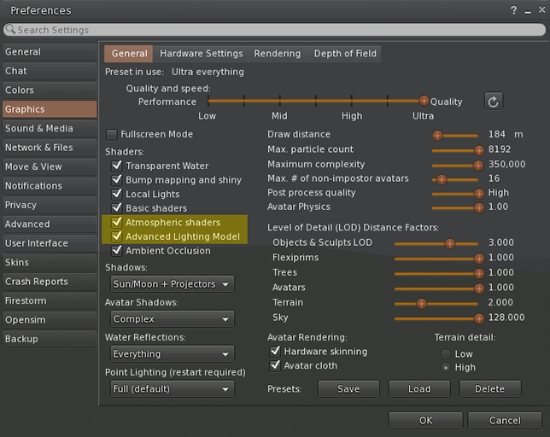The height and width of the screenshot is (437, 550).
Task: Click the reset quality preset refresh icon
Action: (x=493, y=102)
